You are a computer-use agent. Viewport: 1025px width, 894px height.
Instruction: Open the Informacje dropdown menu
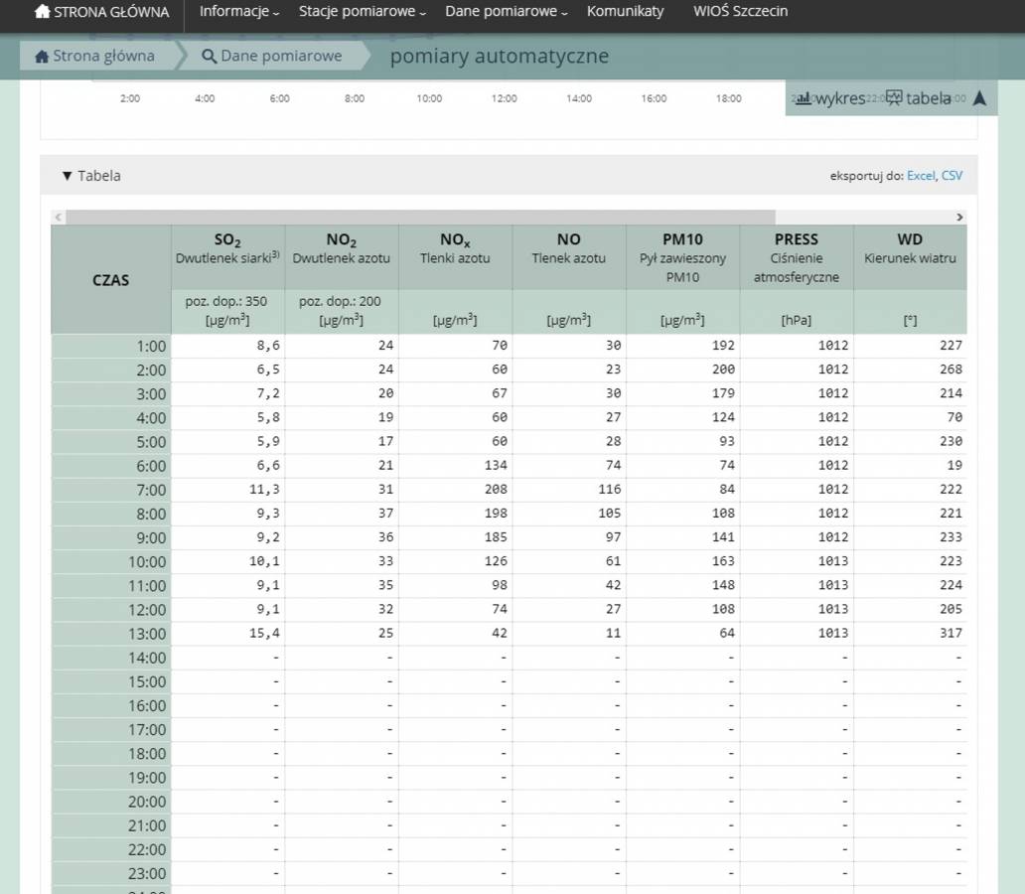tap(239, 12)
